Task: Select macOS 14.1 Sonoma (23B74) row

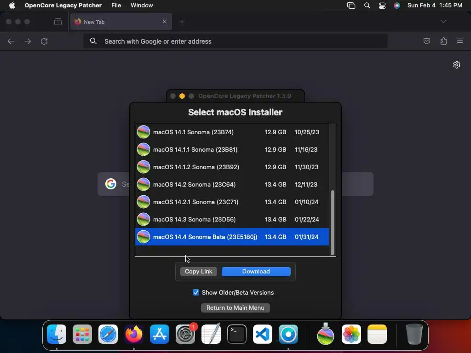Action: (232, 132)
